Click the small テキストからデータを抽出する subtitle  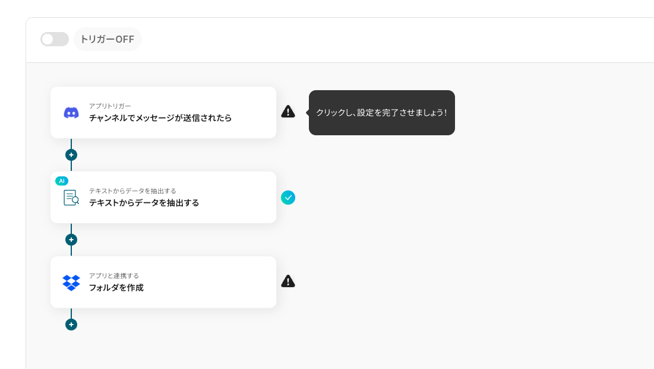[x=132, y=190]
